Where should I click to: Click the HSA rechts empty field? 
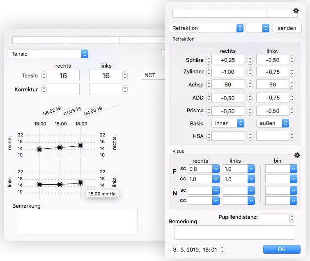tap(228, 136)
